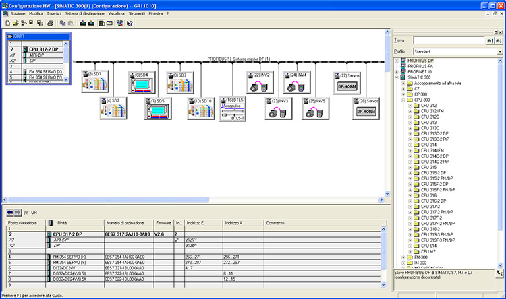Expand the PROFIBUS-DP tree node
Viewport: 506px width, 299px height.
[397, 61]
